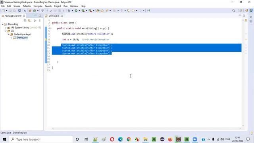This screenshot has width=254, height=143.
Task: Open the Edit menu
Action: coord(9,6)
